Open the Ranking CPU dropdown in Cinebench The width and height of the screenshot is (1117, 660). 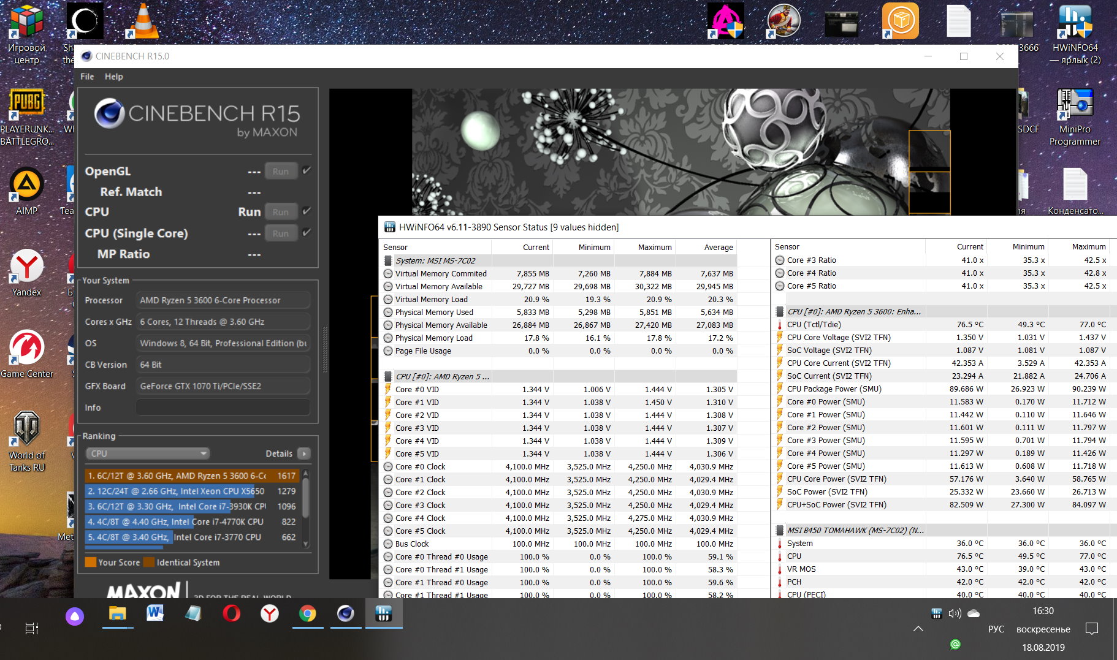[x=148, y=453]
